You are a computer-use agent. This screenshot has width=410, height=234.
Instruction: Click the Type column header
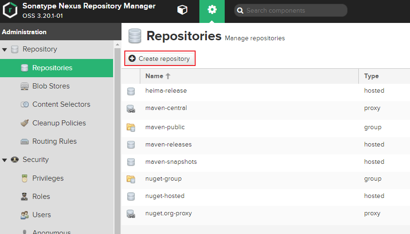384,76
